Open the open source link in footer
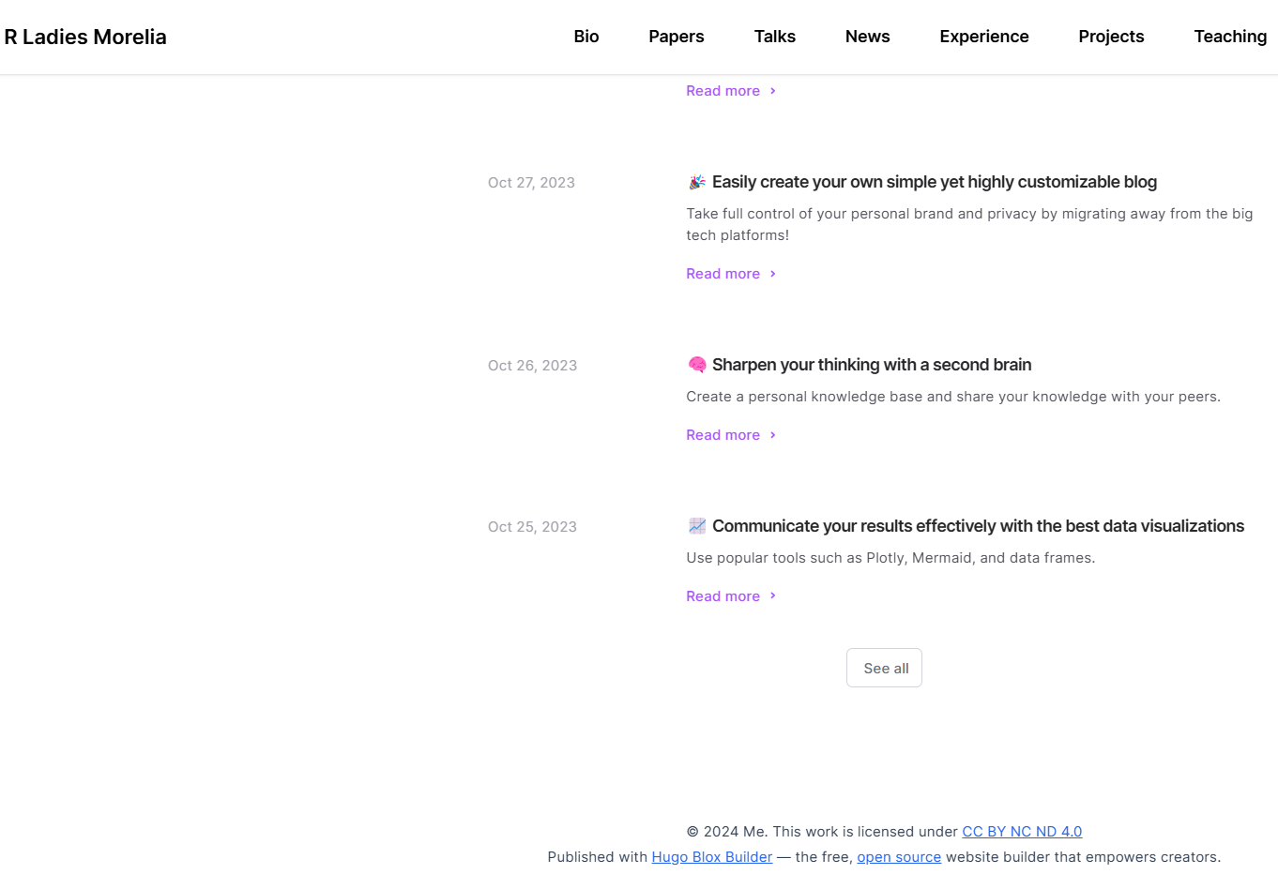Image resolution: width=1278 pixels, height=874 pixels. 899,857
